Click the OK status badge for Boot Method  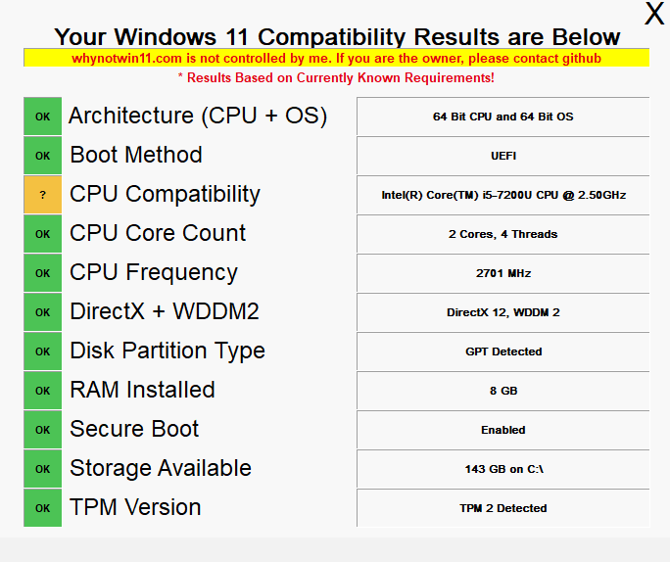pyautogui.click(x=42, y=156)
